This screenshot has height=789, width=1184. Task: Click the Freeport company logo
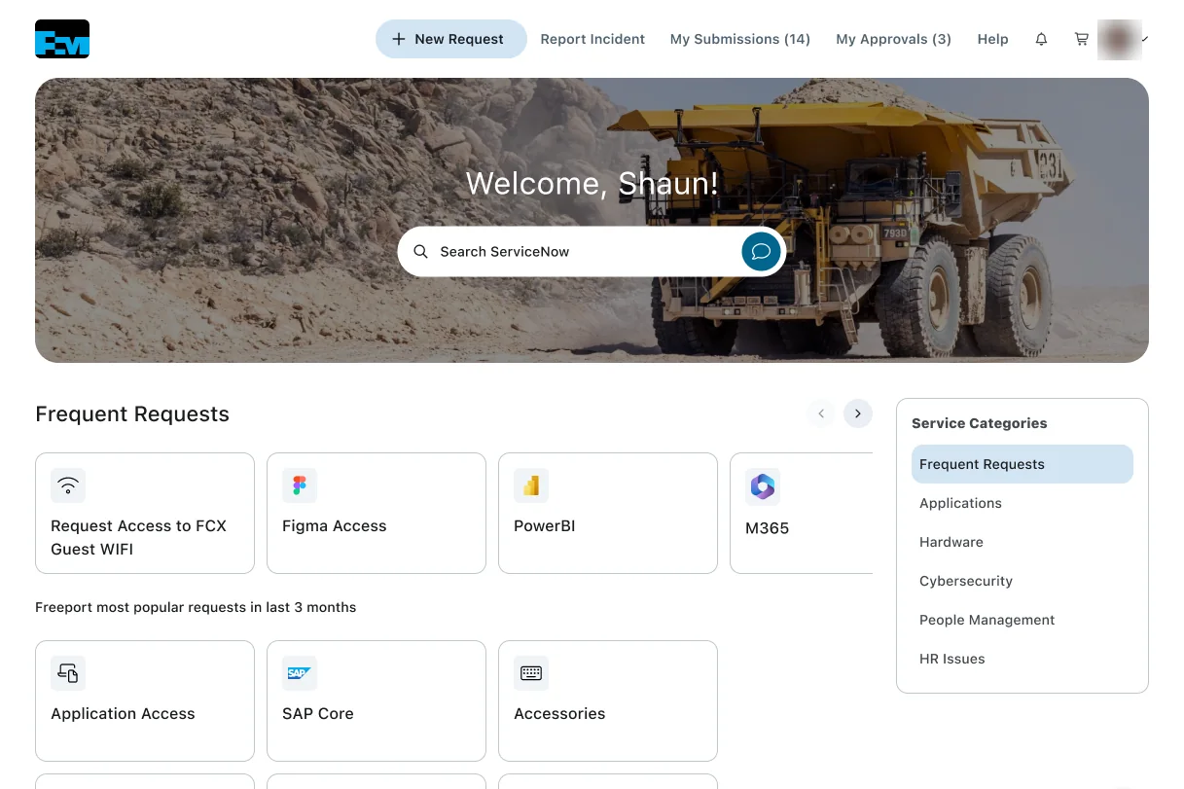pyautogui.click(x=62, y=39)
